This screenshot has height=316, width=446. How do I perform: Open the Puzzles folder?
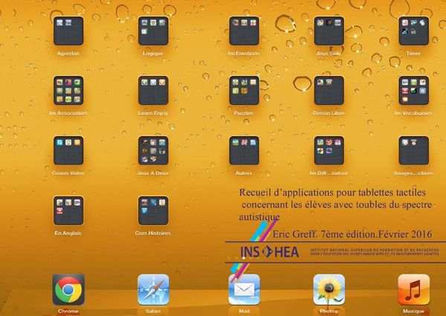tap(244, 91)
